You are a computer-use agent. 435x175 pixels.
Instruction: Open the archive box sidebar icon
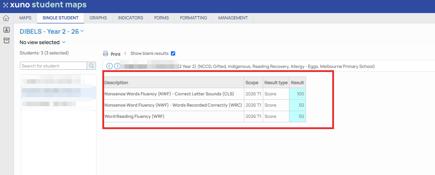(x=6, y=40)
